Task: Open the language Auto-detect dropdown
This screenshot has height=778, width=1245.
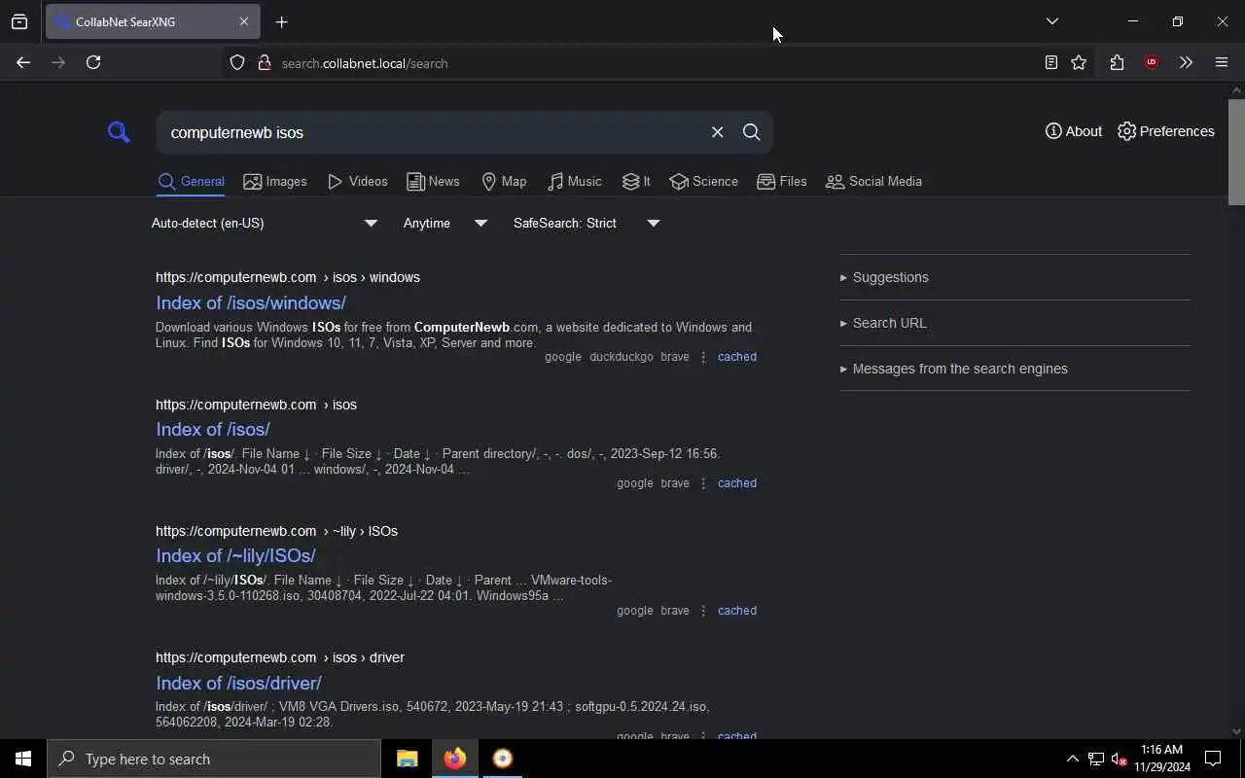Action: [x=265, y=223]
